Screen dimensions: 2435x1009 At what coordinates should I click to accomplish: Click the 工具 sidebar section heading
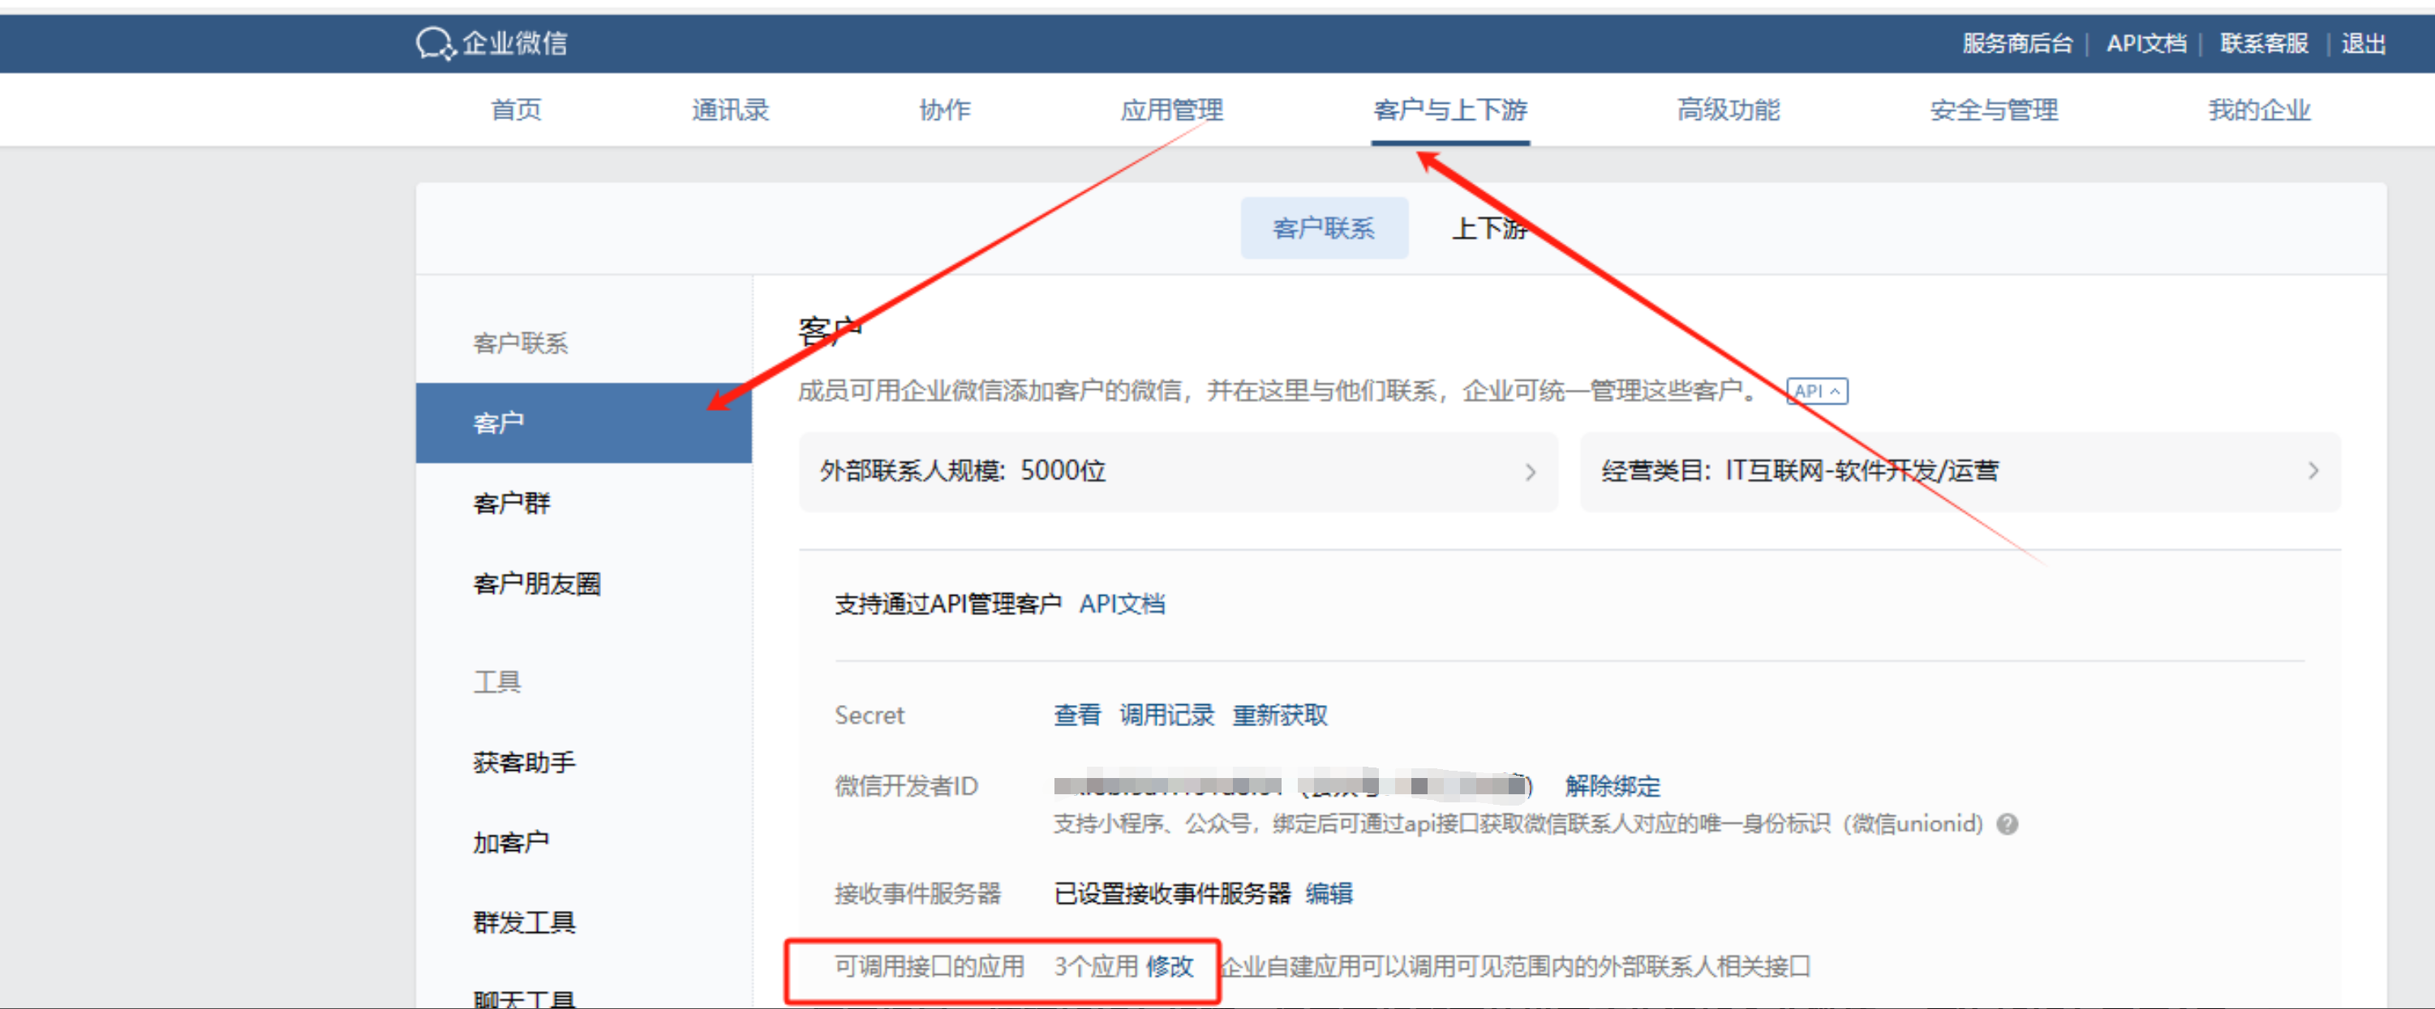497,681
